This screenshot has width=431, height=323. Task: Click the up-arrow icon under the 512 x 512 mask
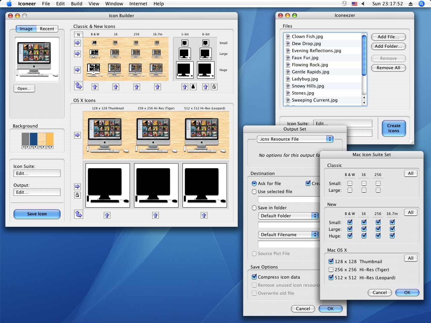pyautogui.click(x=204, y=215)
